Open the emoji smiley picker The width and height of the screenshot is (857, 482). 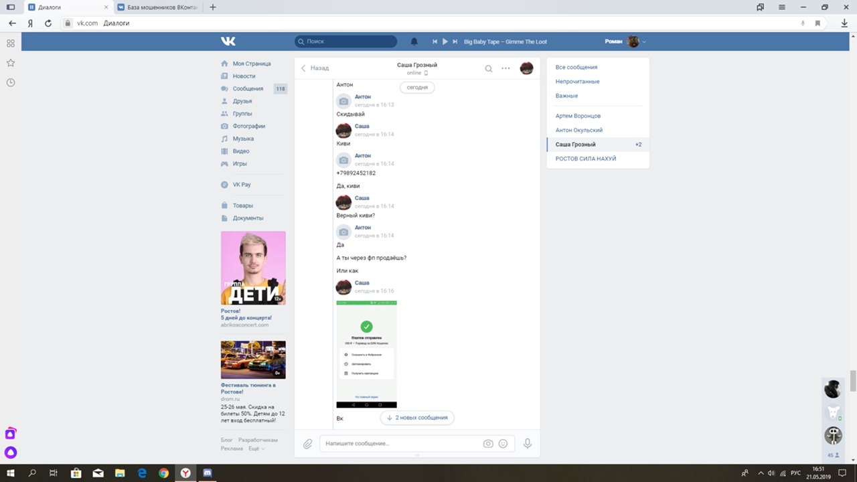[503, 443]
